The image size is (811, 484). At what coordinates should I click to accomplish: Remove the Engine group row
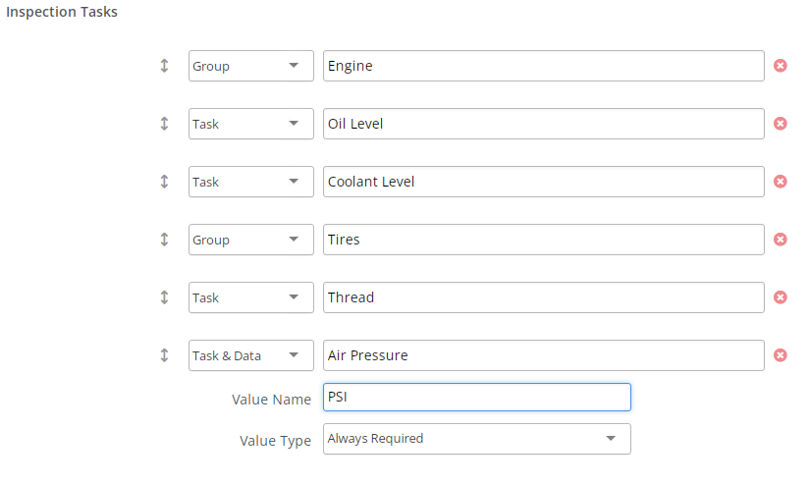pyautogui.click(x=781, y=66)
